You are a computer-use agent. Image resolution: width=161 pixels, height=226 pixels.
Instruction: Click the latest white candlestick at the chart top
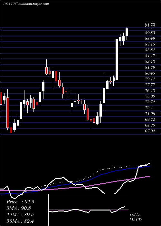pos(127,32)
